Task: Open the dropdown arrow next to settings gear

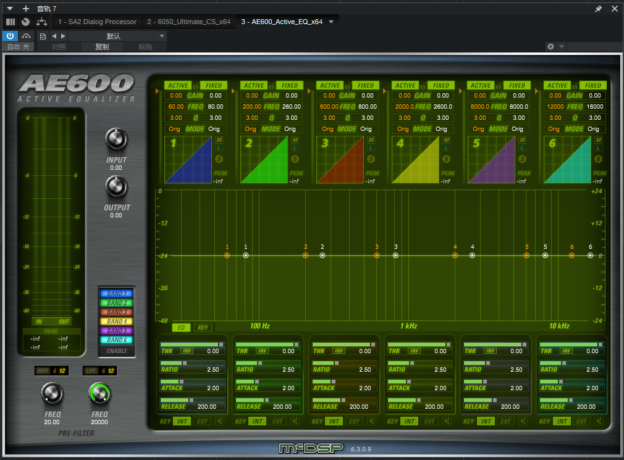Action: pyautogui.click(x=561, y=46)
